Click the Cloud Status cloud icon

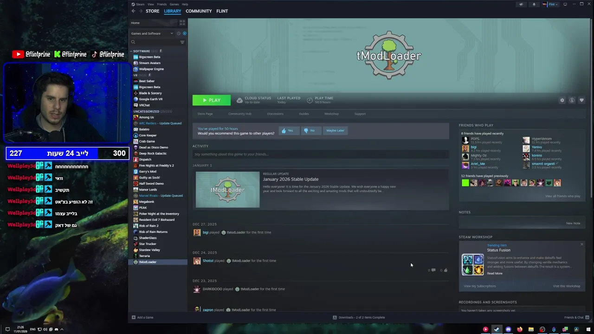(239, 100)
